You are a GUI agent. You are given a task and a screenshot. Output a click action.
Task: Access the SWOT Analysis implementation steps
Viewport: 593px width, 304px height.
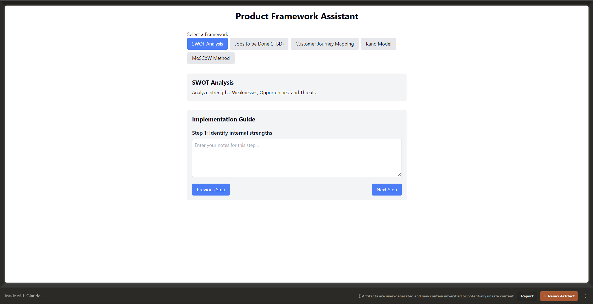point(207,43)
